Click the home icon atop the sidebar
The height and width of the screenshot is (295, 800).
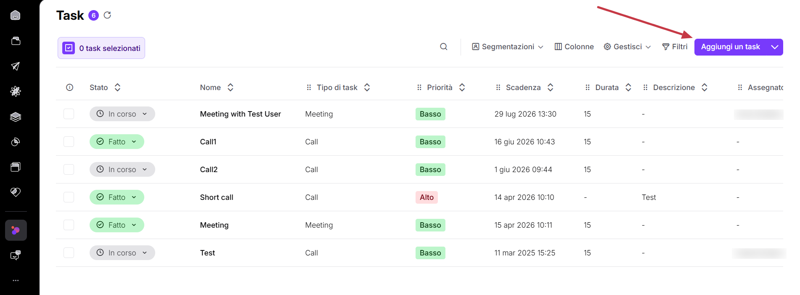16,16
